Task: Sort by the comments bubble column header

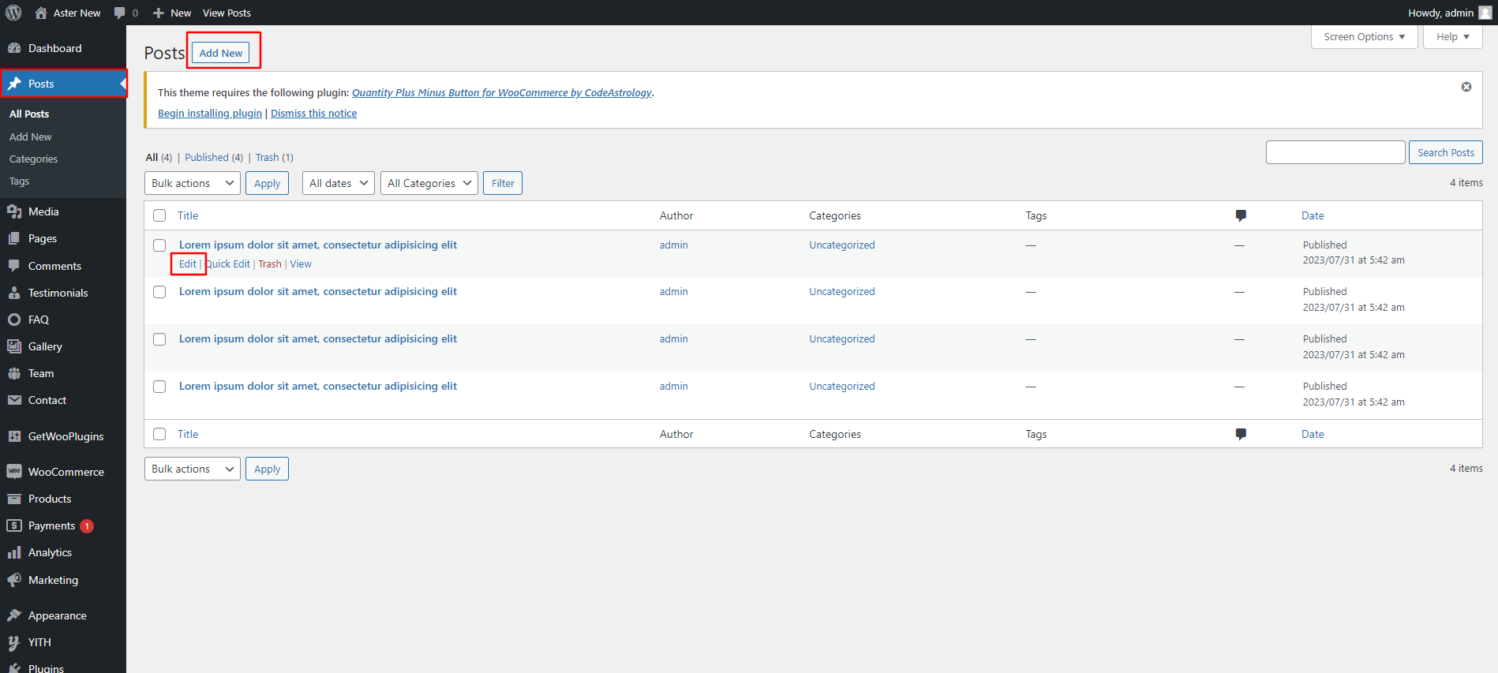Action: click(1241, 215)
